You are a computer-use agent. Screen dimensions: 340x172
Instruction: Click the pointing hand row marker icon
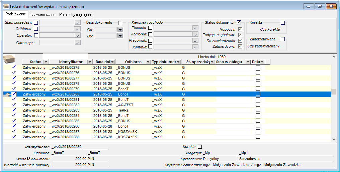coord(7,95)
